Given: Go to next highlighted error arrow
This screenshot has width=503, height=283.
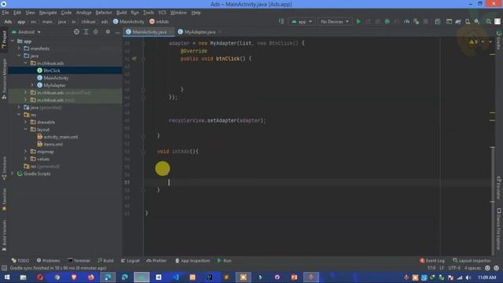Looking at the screenshot, I should tap(490, 42).
